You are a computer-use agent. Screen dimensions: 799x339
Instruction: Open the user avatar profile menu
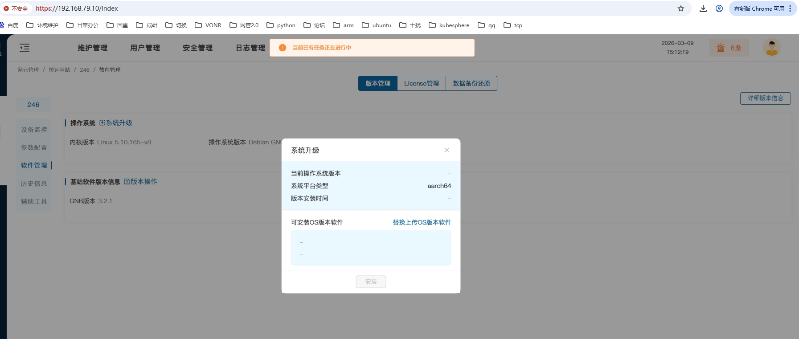click(771, 47)
